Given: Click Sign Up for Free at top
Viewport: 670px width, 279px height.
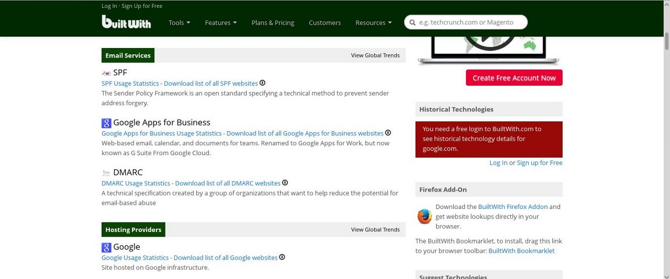Looking at the screenshot, I should pyautogui.click(x=142, y=6).
